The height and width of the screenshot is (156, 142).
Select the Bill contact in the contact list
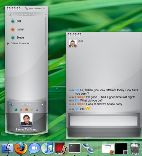coord(19,21)
